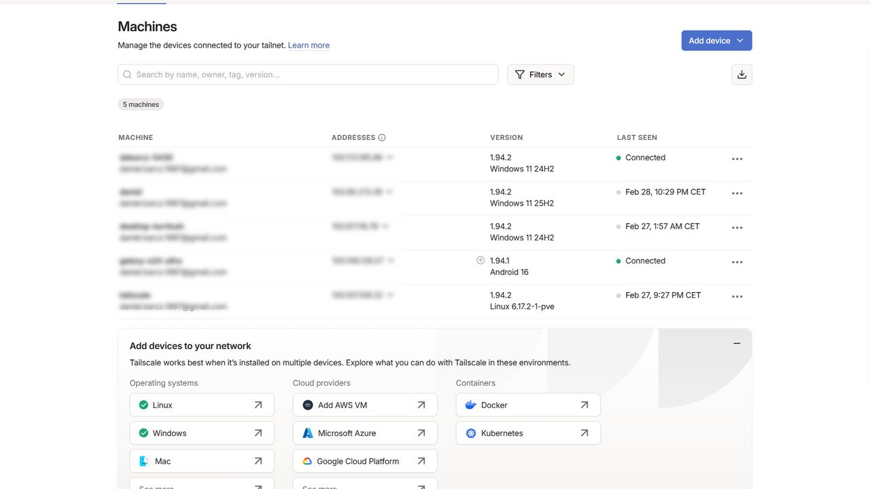This screenshot has width=870, height=489.
Task: Select the Microsoft Azure option
Action: pyautogui.click(x=365, y=433)
